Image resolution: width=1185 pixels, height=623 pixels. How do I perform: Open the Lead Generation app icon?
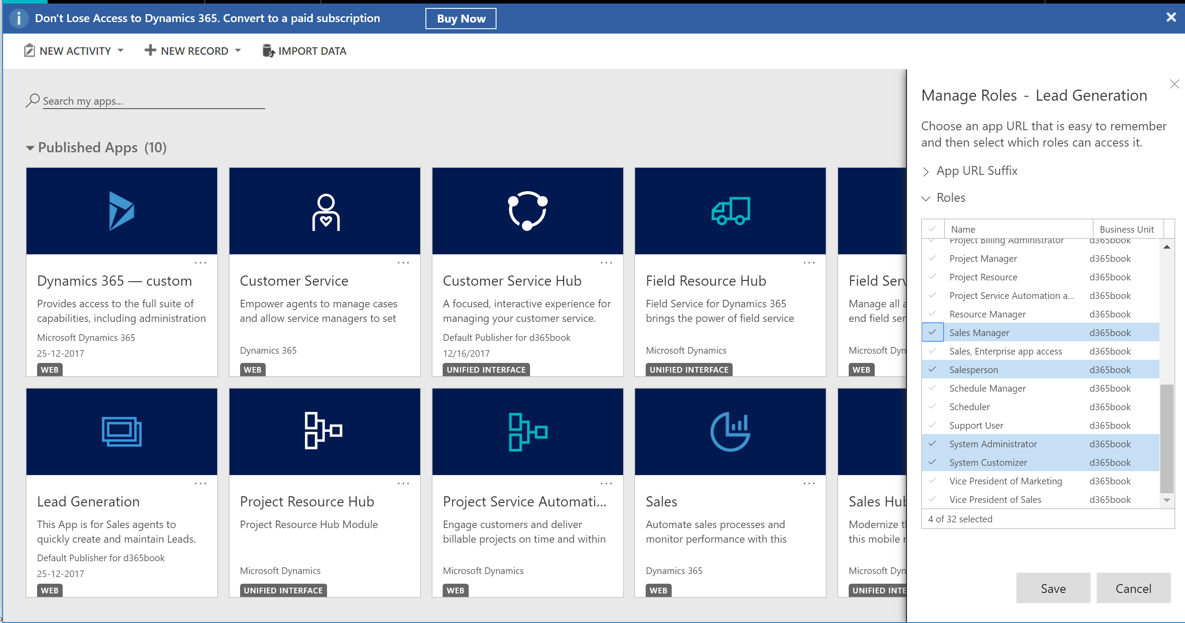tap(121, 431)
